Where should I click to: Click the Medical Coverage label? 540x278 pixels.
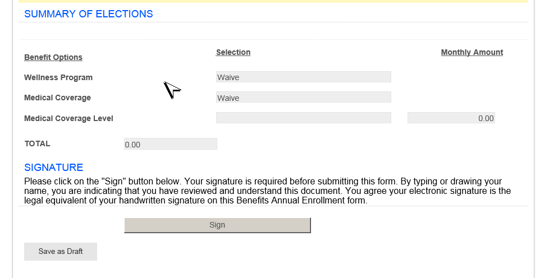click(57, 98)
